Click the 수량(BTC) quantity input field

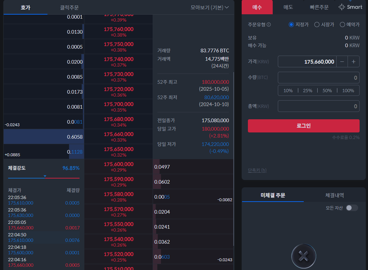pyautogui.click(x=318, y=78)
